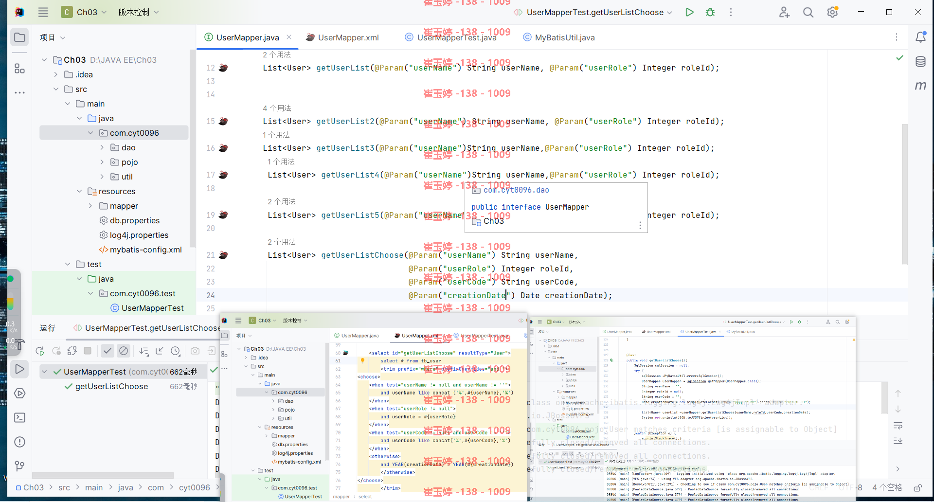Viewport: 934px width, 502px height.
Task: Collapse all test results icon
Action: pyautogui.click(x=160, y=351)
